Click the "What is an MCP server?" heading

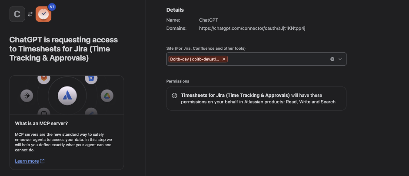pyautogui.click(x=41, y=123)
